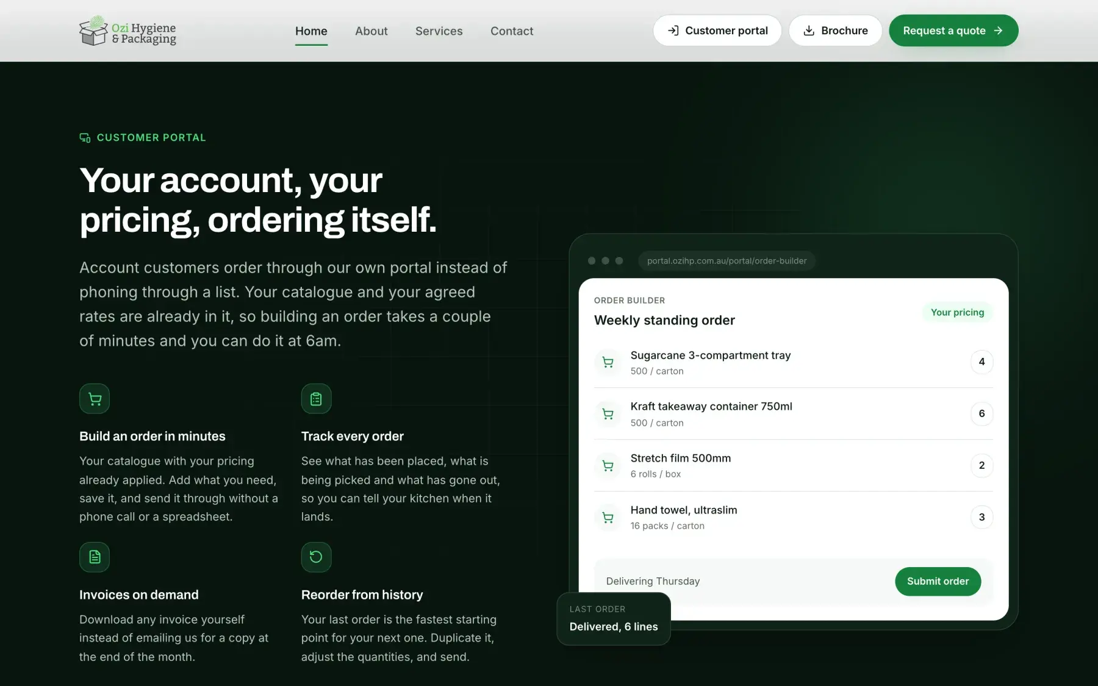Download the Brochure
The height and width of the screenshot is (686, 1098).
click(x=835, y=30)
